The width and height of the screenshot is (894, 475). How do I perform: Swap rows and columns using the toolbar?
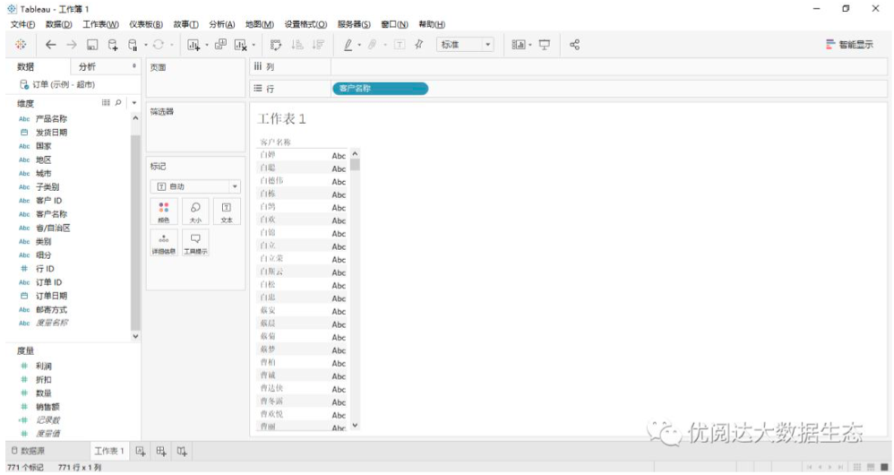tap(276, 45)
